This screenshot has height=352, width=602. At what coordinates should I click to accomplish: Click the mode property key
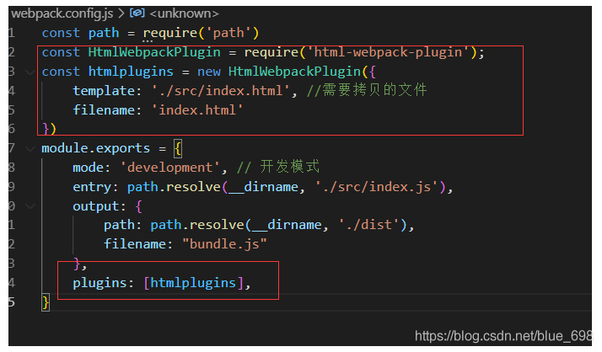(88, 168)
